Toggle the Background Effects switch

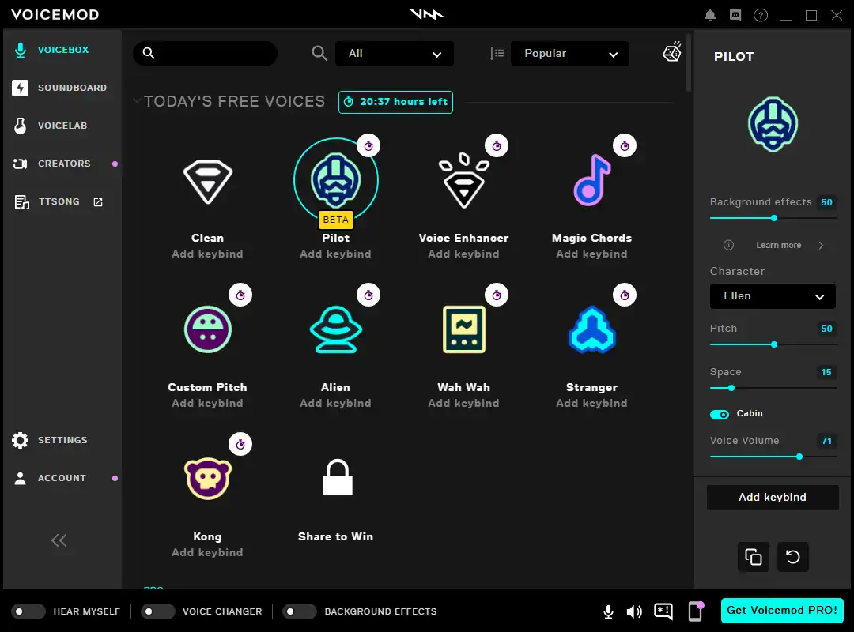(299, 611)
